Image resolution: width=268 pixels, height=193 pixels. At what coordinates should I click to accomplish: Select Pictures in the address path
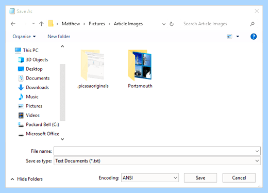tap(97, 24)
